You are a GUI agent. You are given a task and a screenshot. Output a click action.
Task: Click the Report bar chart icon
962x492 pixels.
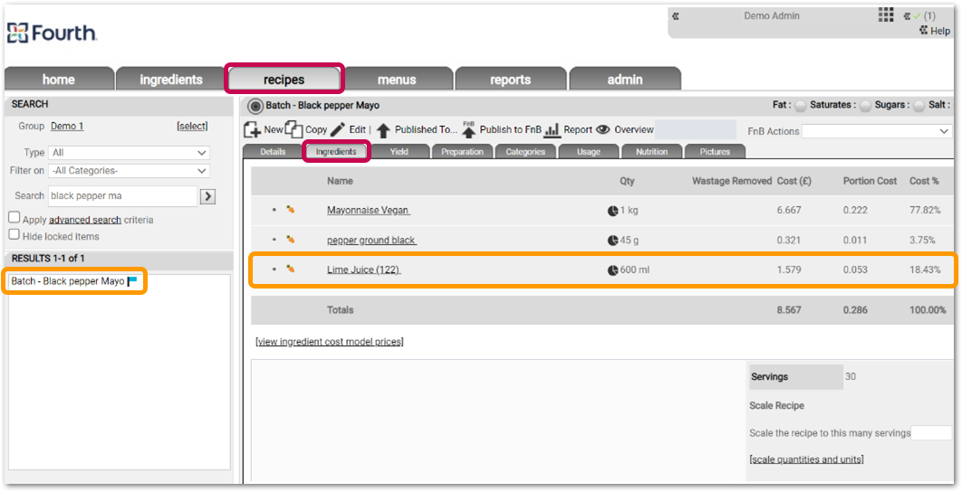tap(553, 129)
